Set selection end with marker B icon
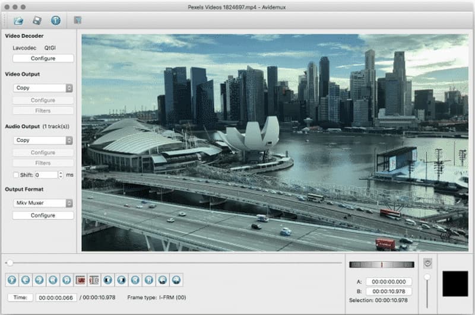This screenshot has height=315, width=475. 94,279
